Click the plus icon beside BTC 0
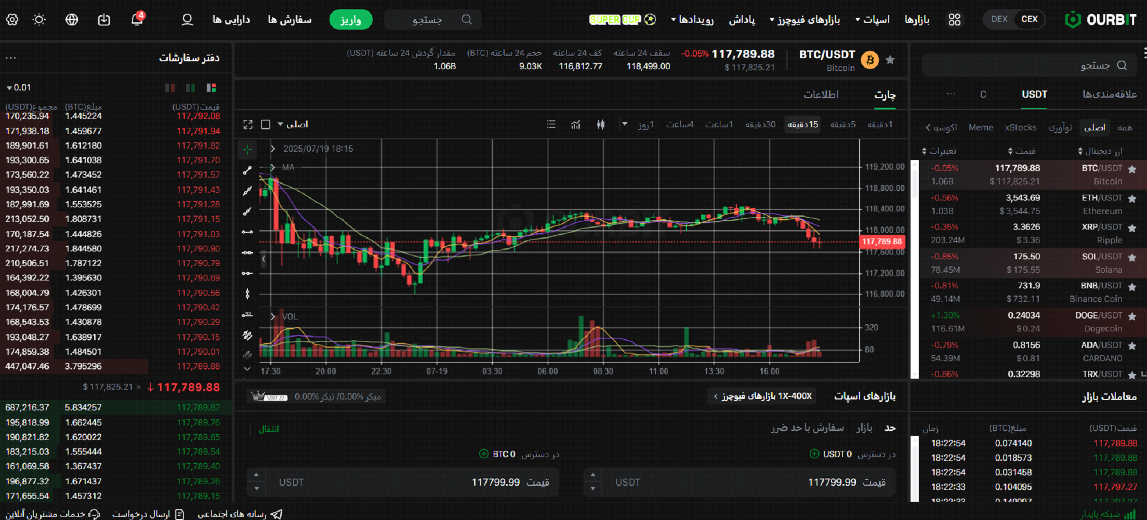Image resolution: width=1147 pixels, height=520 pixels. coord(484,454)
